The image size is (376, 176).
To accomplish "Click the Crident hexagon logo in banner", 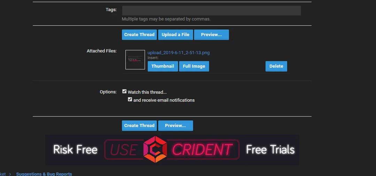I will click(x=156, y=150).
